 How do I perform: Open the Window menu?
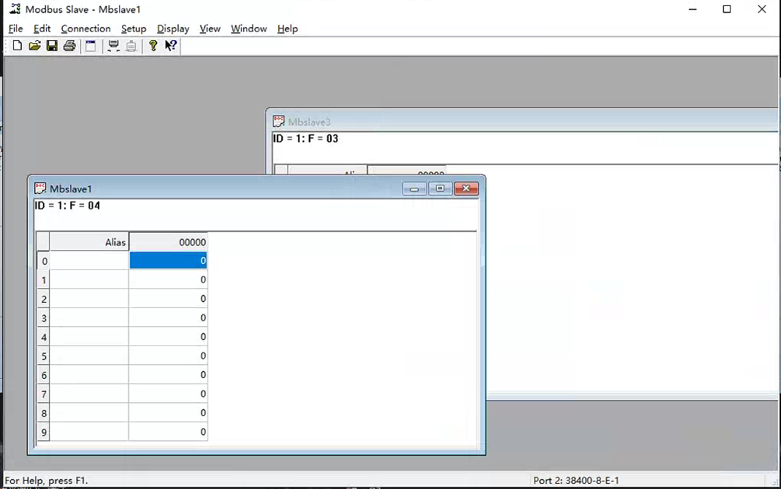coord(248,29)
